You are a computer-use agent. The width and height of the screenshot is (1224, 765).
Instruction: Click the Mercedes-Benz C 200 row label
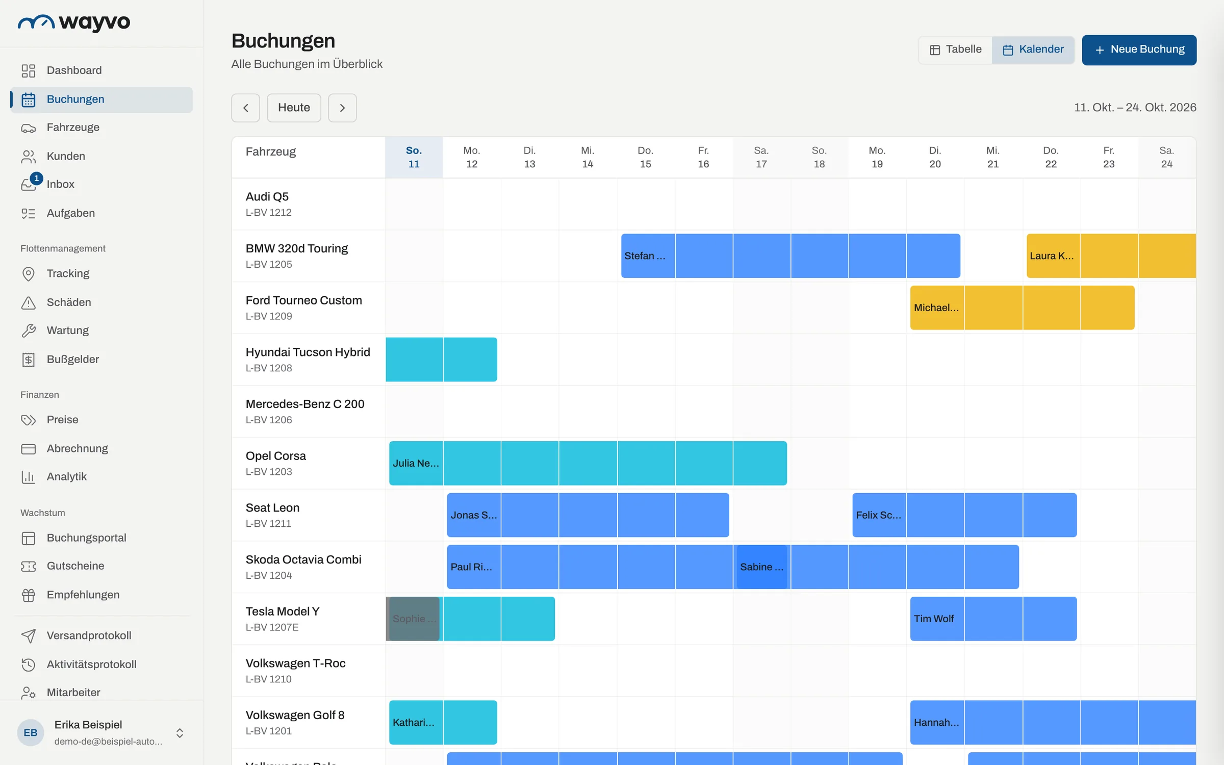pyautogui.click(x=309, y=412)
